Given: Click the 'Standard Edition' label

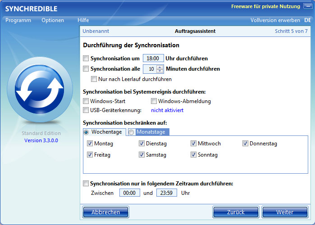Looking at the screenshot, I should pyautogui.click(x=41, y=133).
